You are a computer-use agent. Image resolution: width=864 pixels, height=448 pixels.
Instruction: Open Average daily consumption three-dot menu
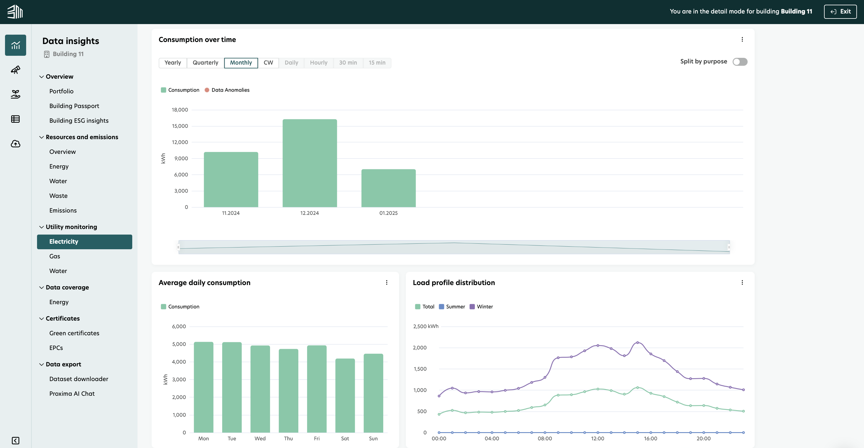point(386,282)
